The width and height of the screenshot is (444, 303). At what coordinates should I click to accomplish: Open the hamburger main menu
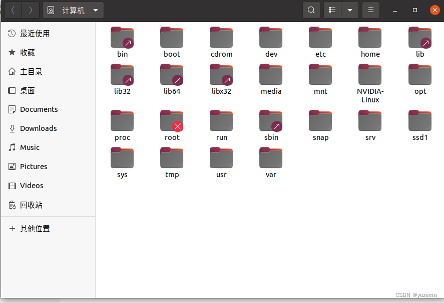click(x=370, y=10)
